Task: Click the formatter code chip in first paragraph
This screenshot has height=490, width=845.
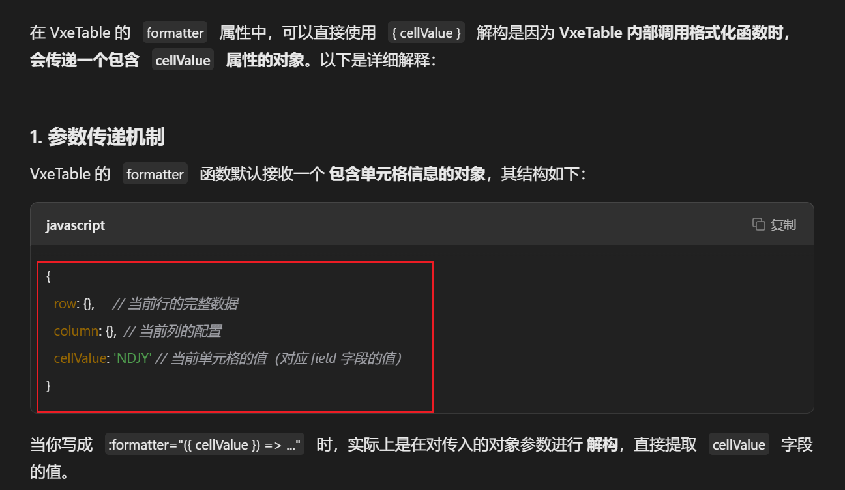Action: pos(175,33)
